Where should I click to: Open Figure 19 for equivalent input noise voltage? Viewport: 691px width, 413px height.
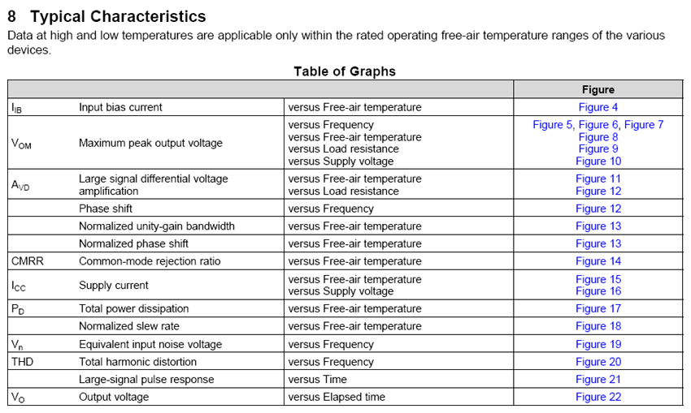tap(598, 345)
